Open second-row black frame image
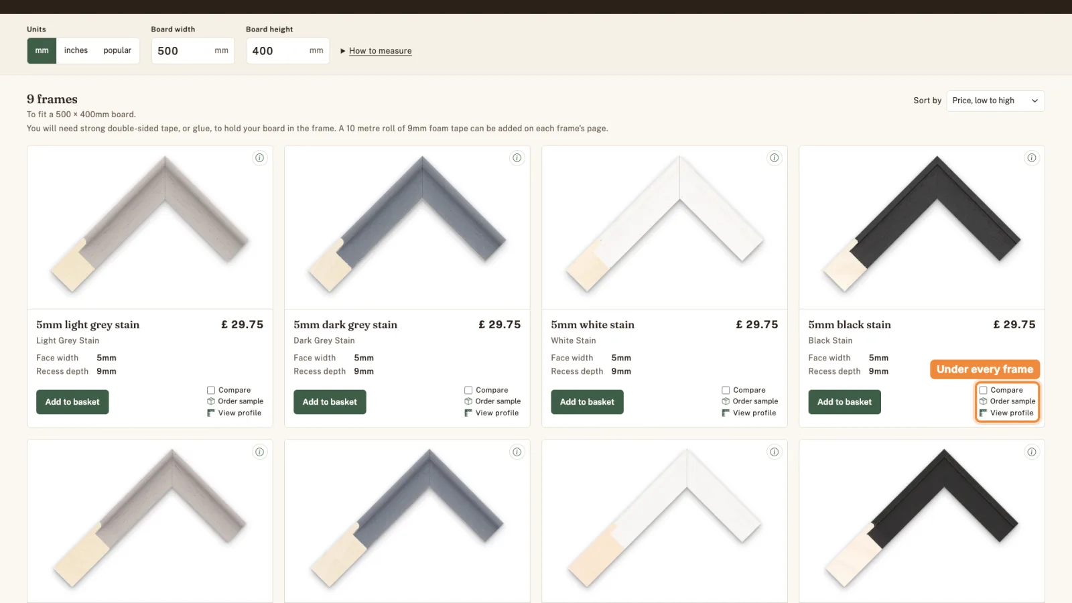This screenshot has height=603, width=1072. 922,521
